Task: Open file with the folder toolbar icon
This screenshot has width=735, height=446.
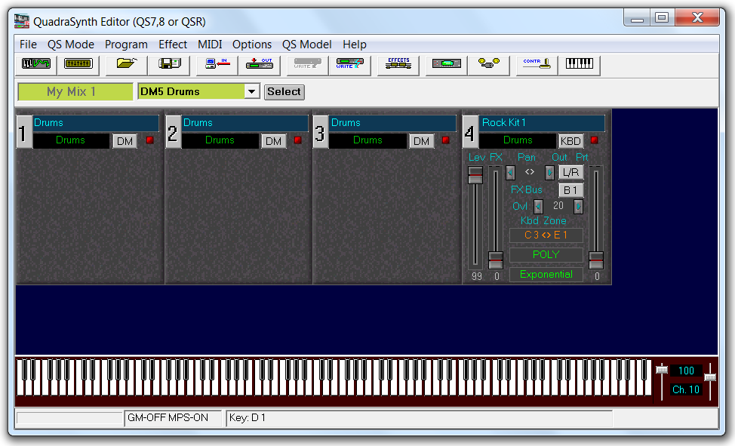Action: pyautogui.click(x=126, y=65)
